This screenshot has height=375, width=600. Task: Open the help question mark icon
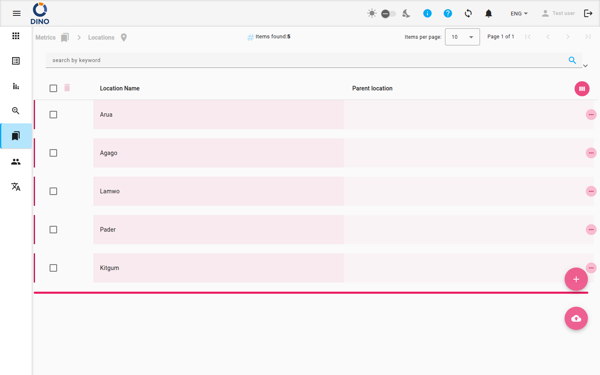(x=448, y=13)
